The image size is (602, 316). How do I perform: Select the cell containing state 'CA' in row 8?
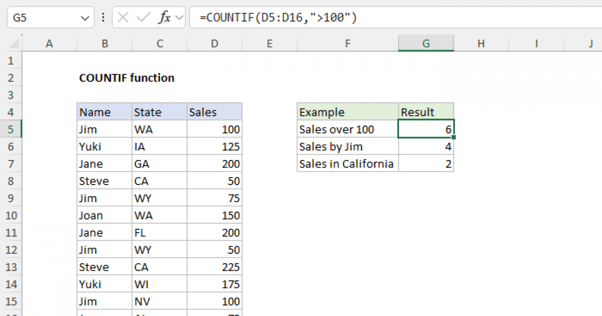(159, 181)
